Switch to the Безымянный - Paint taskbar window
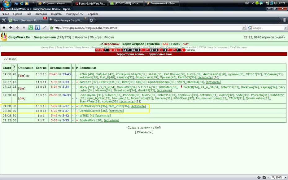Viewport: 288px width, 180px height. pos(162,3)
